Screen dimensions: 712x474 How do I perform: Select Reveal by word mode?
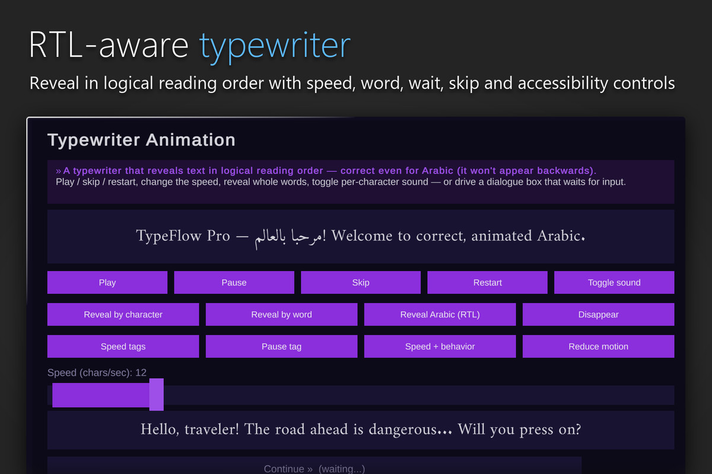[x=281, y=315]
